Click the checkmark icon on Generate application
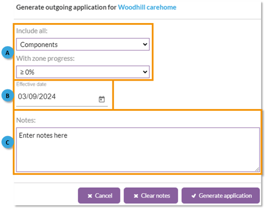The width and height of the screenshot is (266, 209). coord(194,196)
